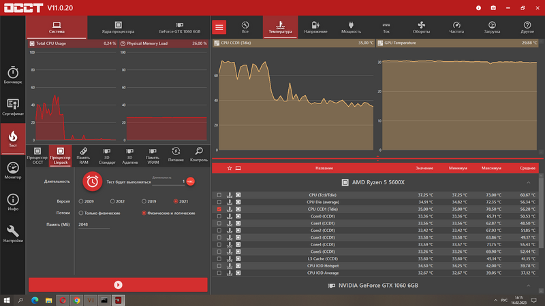Open File Explorer from taskbar
Screen dimensions: 545x306
pyautogui.click(x=48, y=300)
